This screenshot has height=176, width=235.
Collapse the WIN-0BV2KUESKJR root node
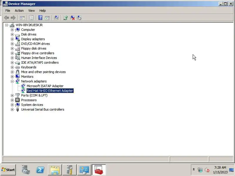(x=6, y=25)
